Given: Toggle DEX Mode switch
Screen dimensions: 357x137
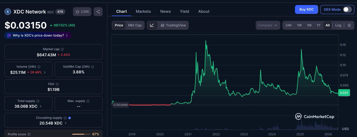Looking at the screenshot, I should pos(347,9).
